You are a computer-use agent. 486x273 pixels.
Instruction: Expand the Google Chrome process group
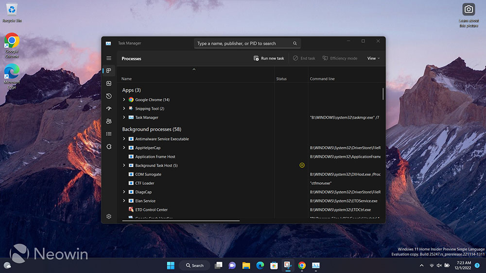[124, 100]
